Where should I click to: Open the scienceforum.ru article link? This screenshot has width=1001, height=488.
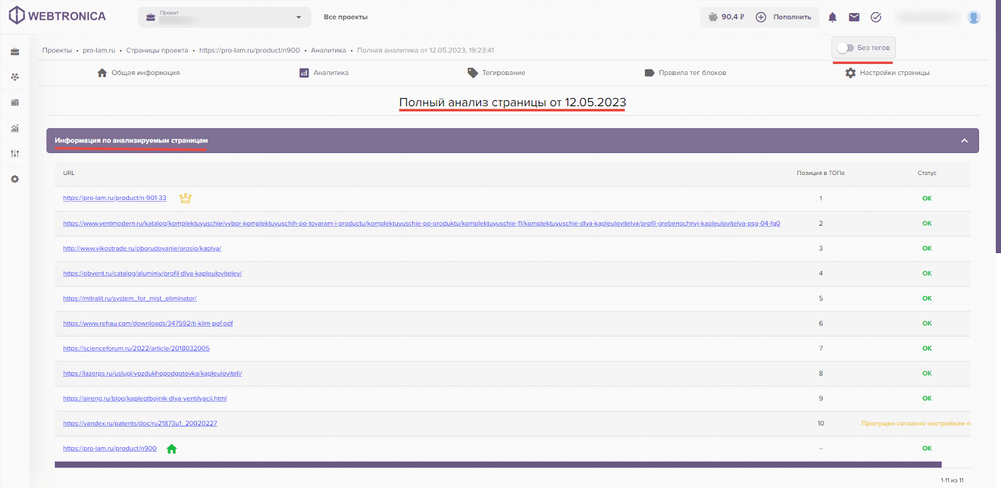(x=136, y=348)
